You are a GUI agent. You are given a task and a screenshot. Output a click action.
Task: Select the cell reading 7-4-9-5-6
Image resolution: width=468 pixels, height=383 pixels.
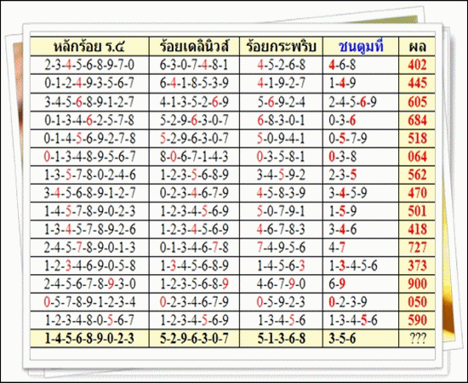pos(281,248)
